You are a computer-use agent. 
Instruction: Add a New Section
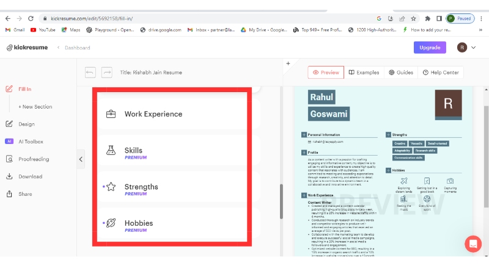click(35, 107)
